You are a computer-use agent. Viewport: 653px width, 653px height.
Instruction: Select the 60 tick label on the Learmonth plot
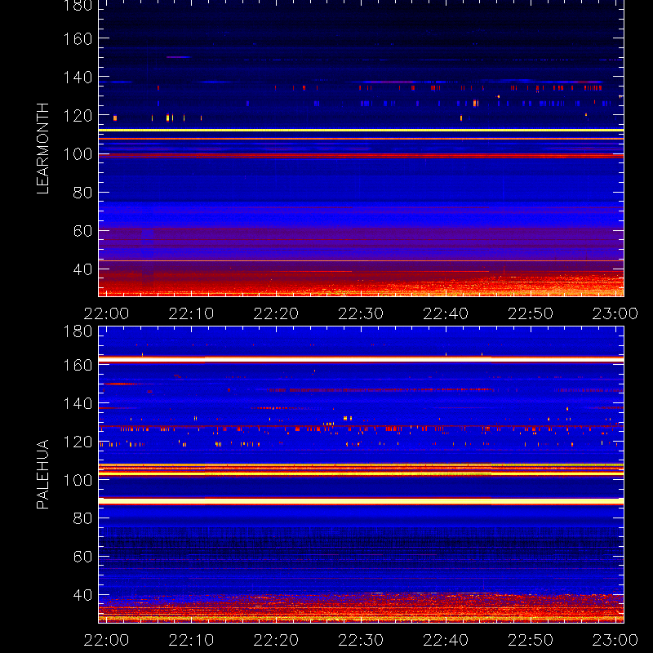pyautogui.click(x=82, y=231)
